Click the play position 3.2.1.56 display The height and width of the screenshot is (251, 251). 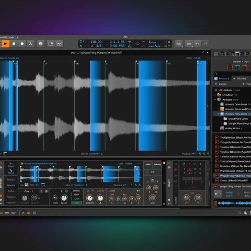pos(117,42)
